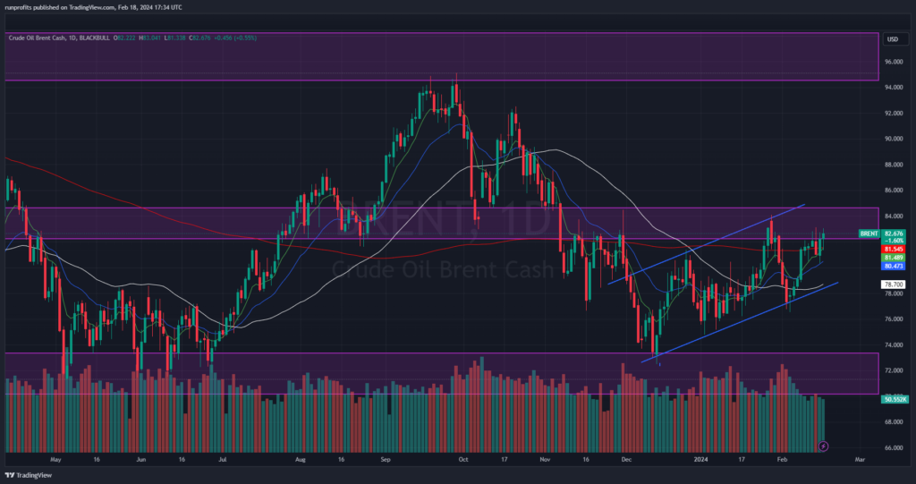Click the blue 80.473 moving average label
Image resolution: width=916 pixels, height=484 pixels.
point(892,266)
